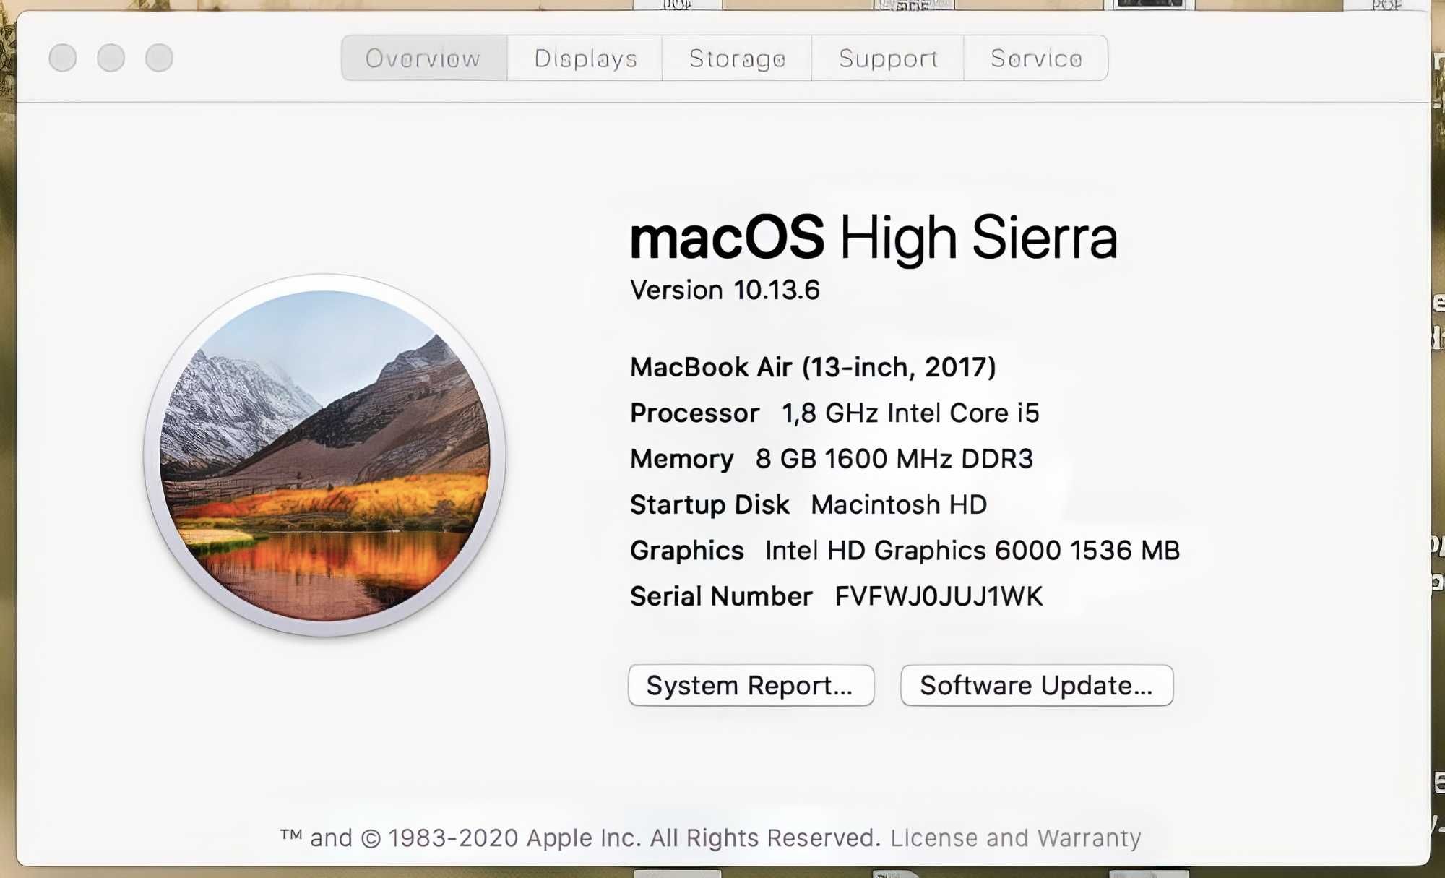Close the About This Mac window
The height and width of the screenshot is (878, 1445).
63,58
